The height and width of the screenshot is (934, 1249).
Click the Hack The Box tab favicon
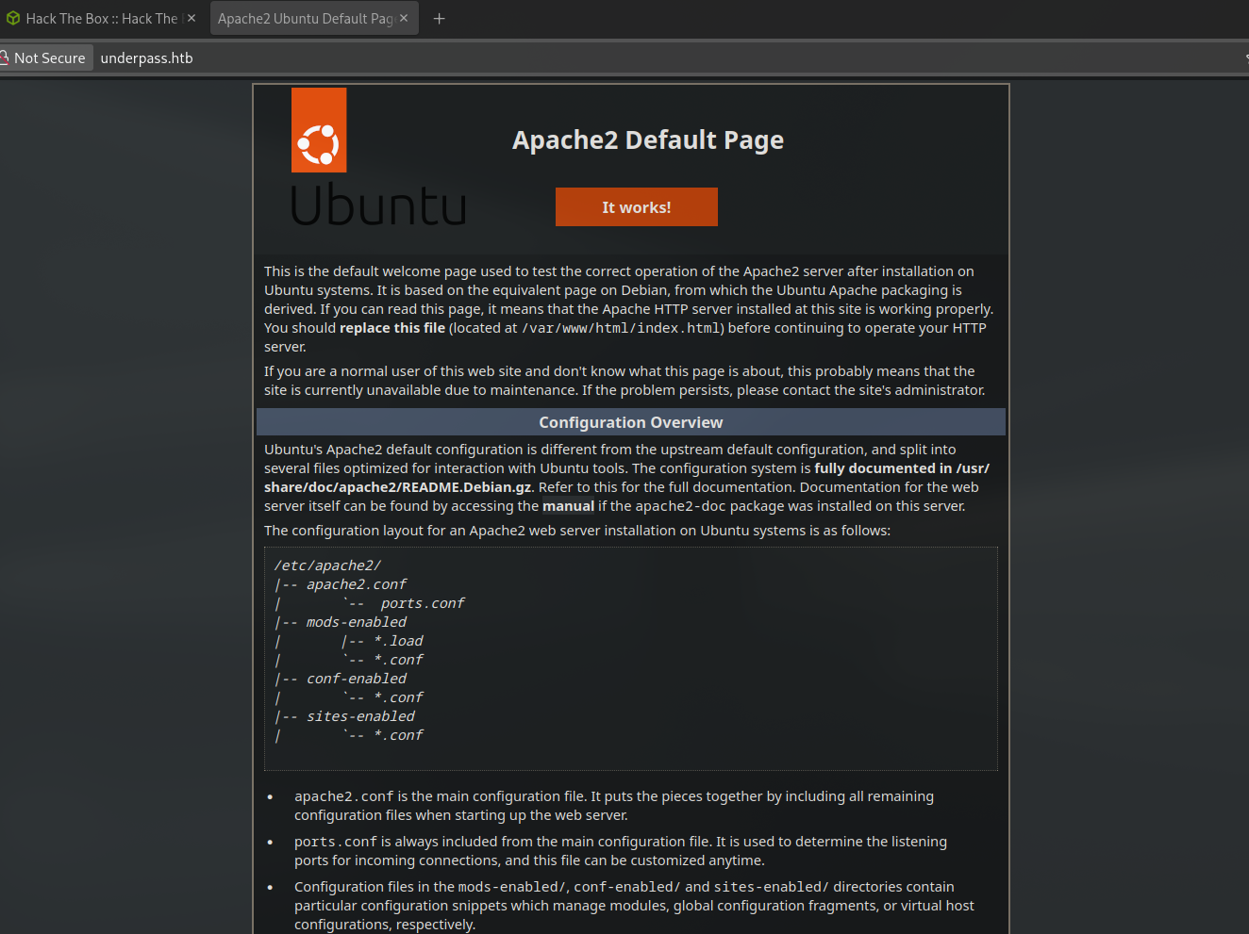click(12, 18)
